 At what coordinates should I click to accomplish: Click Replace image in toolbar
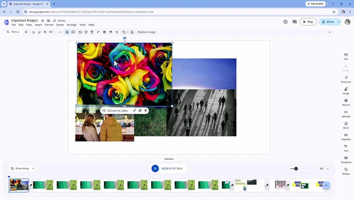coord(146,32)
